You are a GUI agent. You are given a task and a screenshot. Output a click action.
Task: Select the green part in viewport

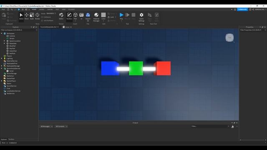click(x=136, y=68)
